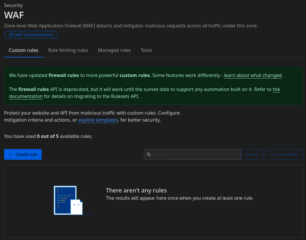Click the 'Security' breadcrumb text

tap(13, 5)
